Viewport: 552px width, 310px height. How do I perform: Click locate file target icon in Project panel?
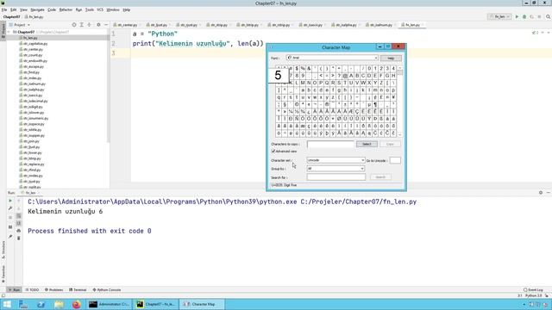74,25
